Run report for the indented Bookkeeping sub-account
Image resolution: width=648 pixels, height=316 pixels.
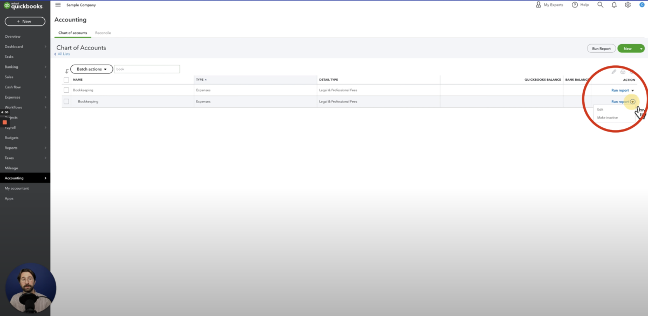(620, 101)
